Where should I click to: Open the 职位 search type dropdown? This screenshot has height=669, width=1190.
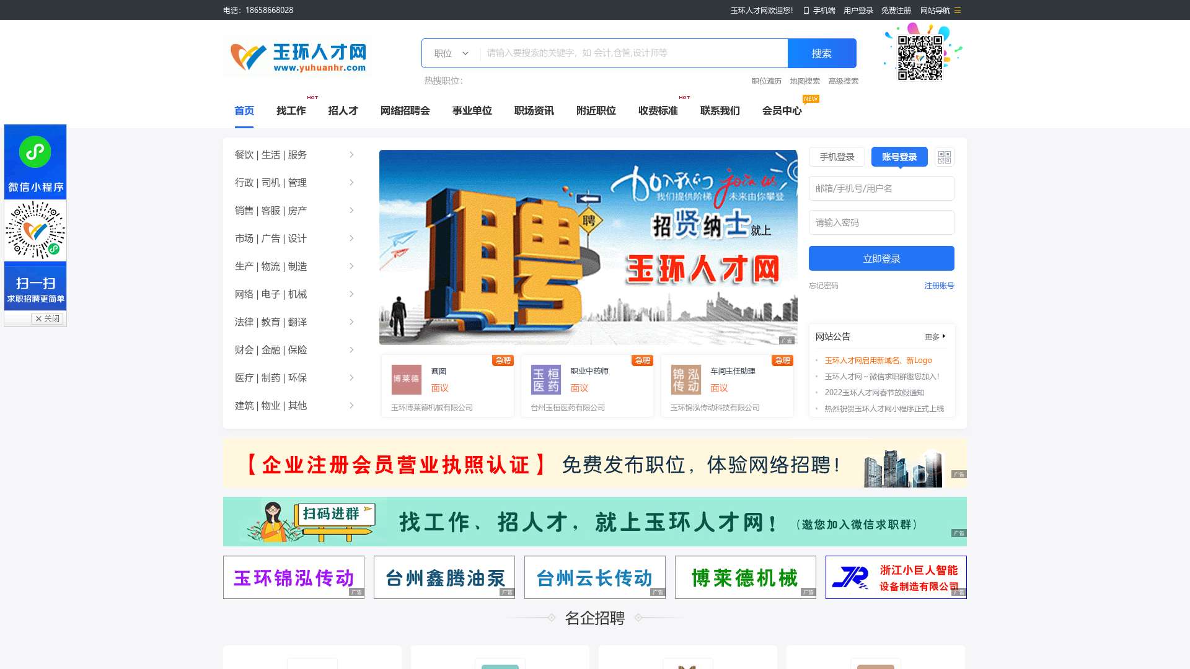click(451, 53)
